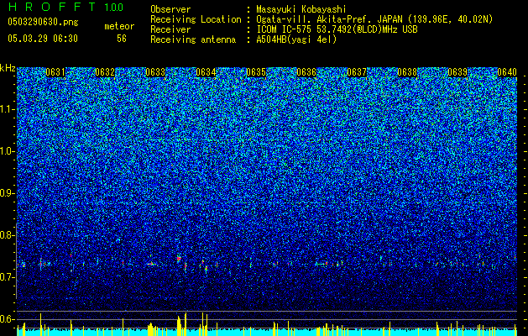This screenshot has width=528, height=336.
Task: Click the receiver value ICOM IC-575 53.7492 MHz
Action: (x=337, y=29)
